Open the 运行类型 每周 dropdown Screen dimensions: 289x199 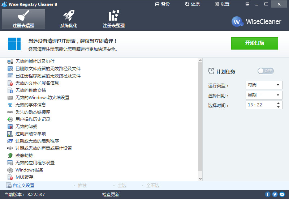pyautogui.click(x=264, y=85)
